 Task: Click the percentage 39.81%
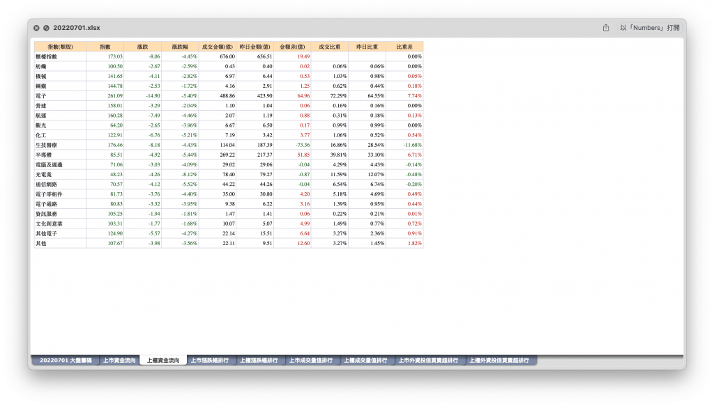click(338, 155)
